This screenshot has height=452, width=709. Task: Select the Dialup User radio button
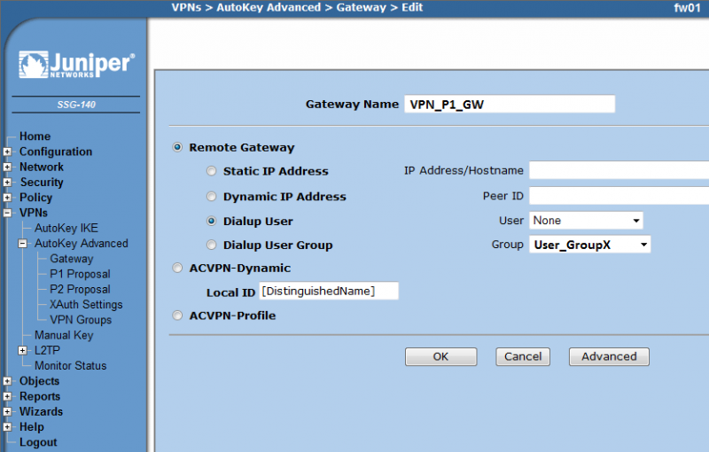(x=211, y=221)
